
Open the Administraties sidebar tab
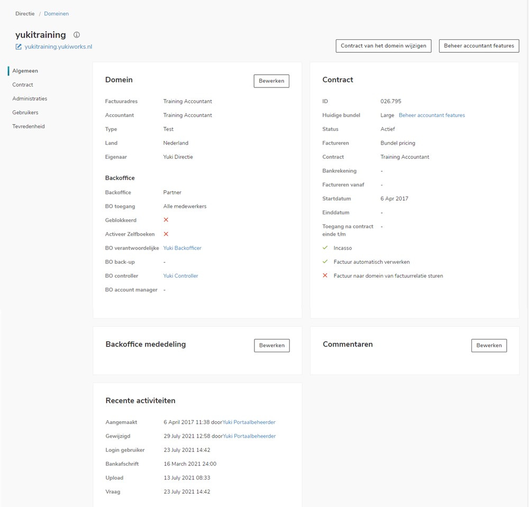(x=30, y=99)
